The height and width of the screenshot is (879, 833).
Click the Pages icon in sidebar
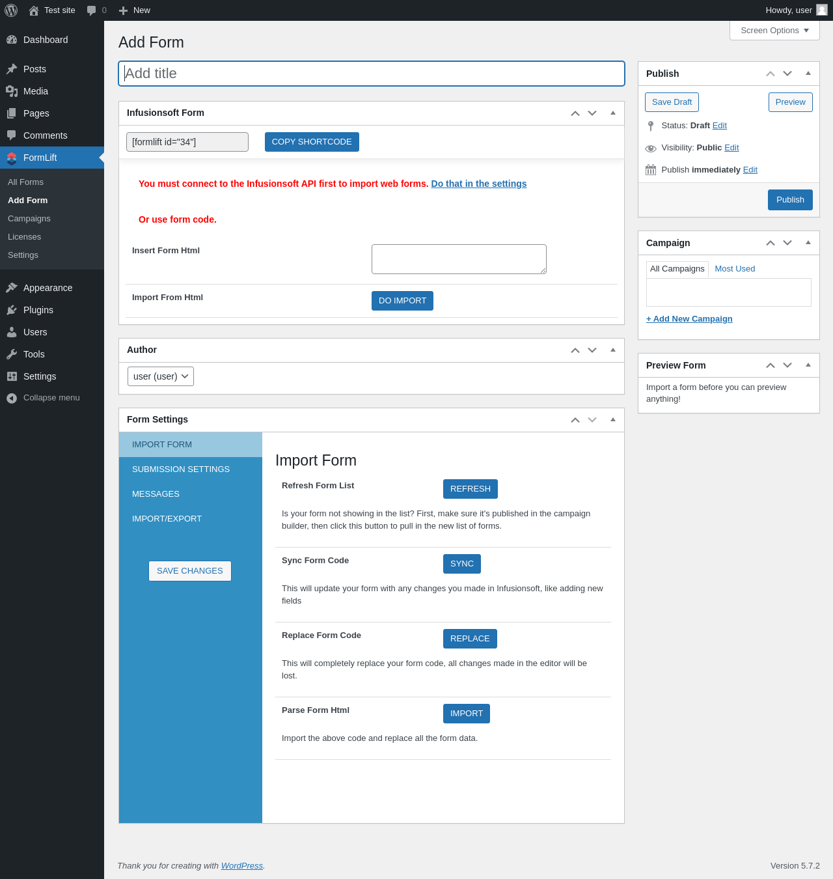12,113
